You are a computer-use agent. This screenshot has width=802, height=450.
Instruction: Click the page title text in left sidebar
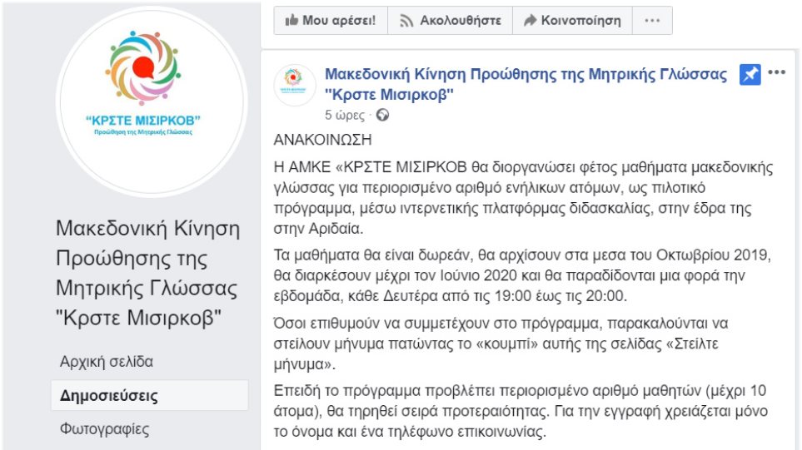(147, 273)
